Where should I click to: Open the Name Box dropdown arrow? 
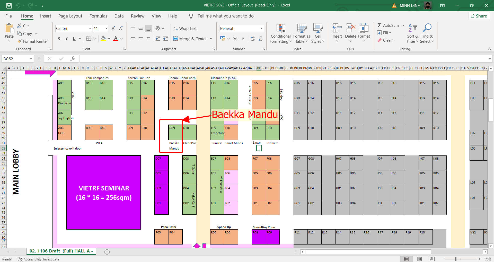[31, 59]
